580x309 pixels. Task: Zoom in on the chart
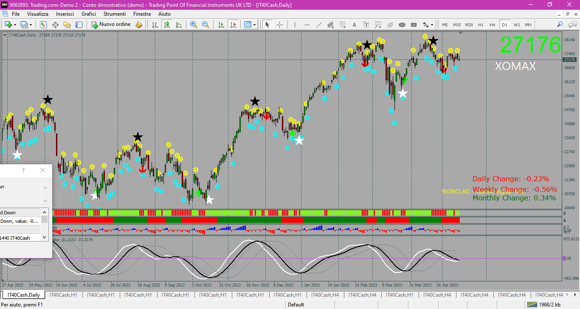194,25
